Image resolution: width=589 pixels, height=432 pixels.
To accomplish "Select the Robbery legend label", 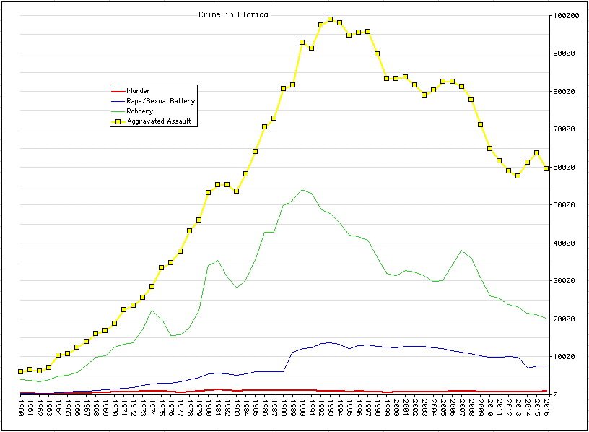I will [140, 111].
